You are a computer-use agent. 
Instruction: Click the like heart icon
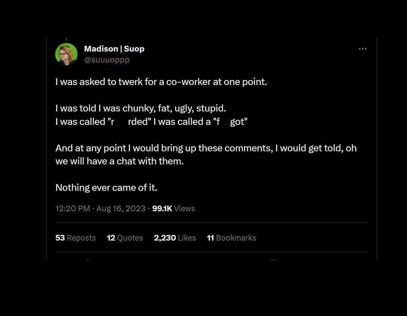[212, 261]
